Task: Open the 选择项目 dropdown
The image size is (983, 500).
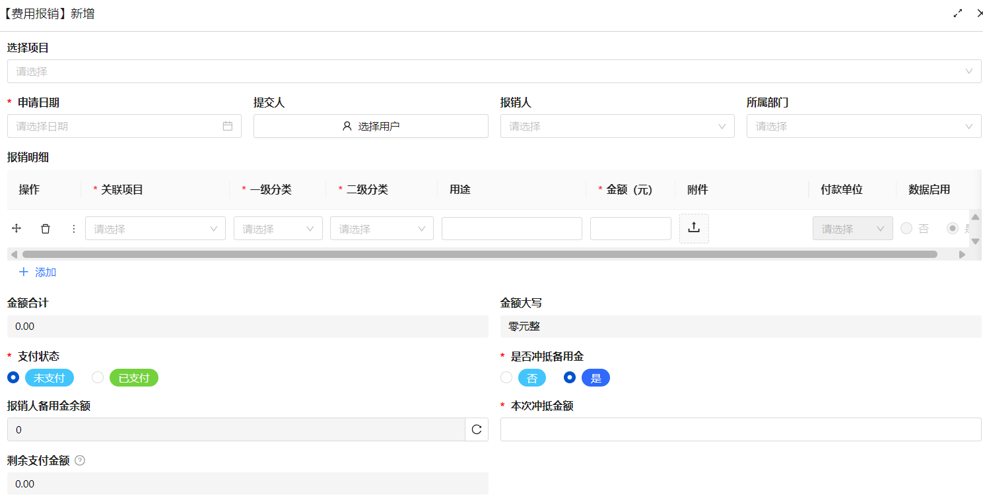Action: tap(494, 71)
